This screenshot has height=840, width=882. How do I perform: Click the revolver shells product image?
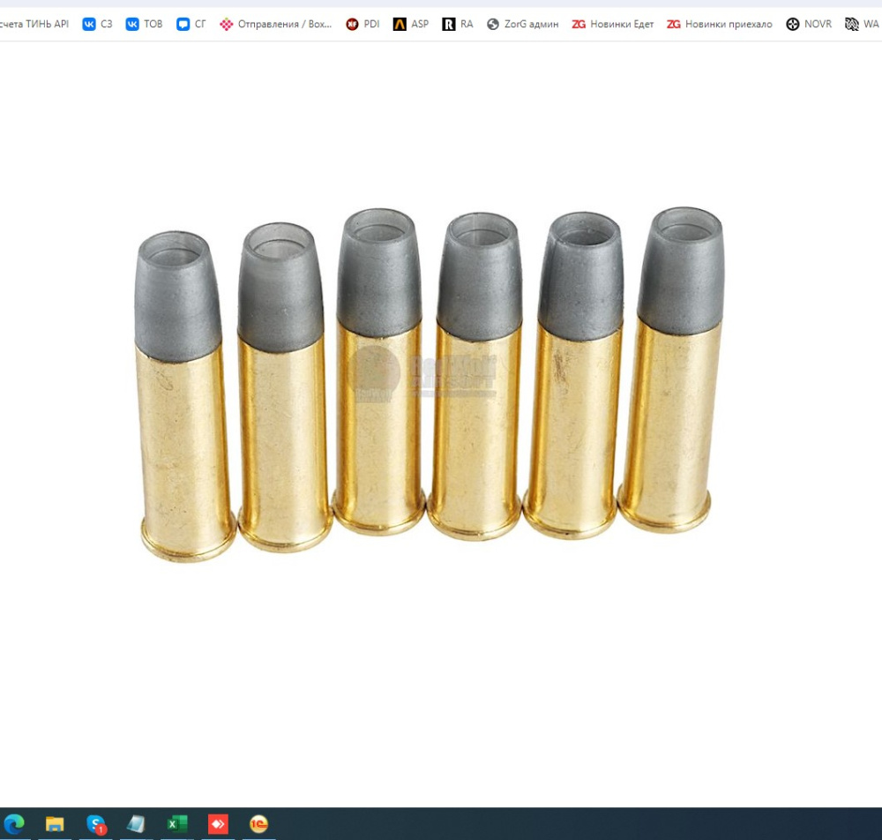430,383
